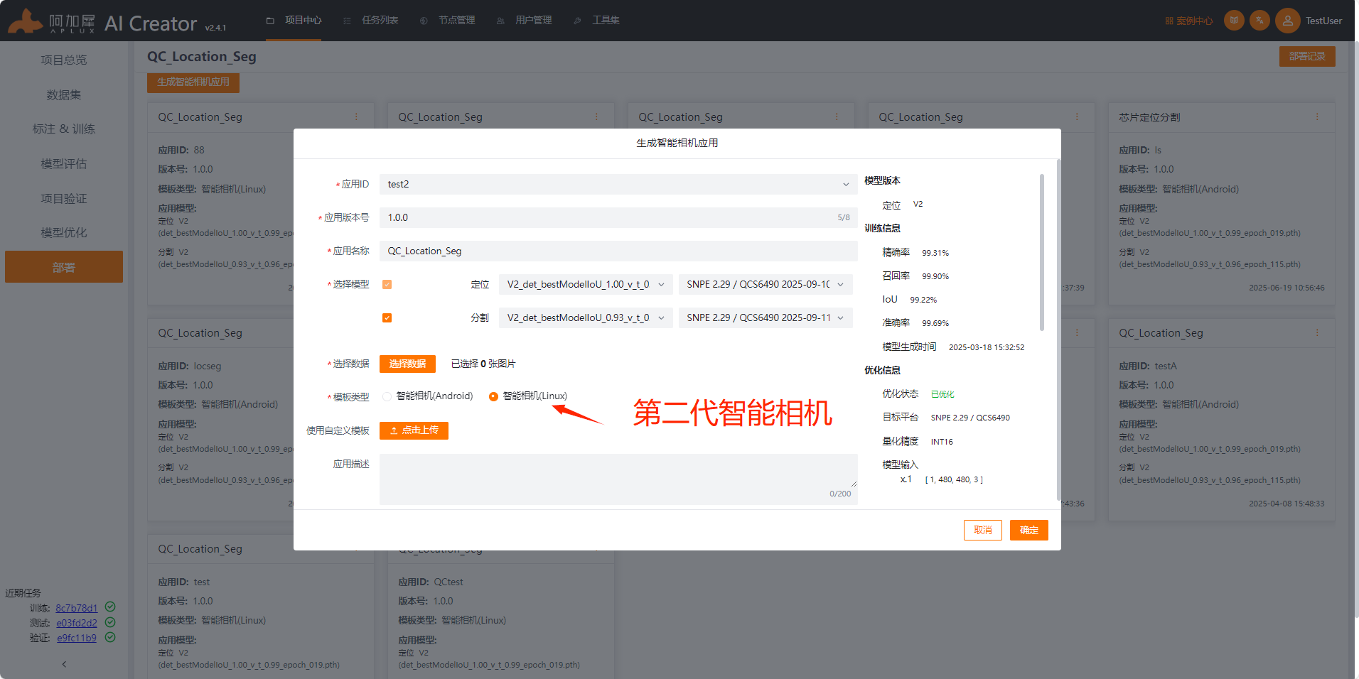
Task: Click status check icon next to e03fd2d2
Action: [110, 622]
